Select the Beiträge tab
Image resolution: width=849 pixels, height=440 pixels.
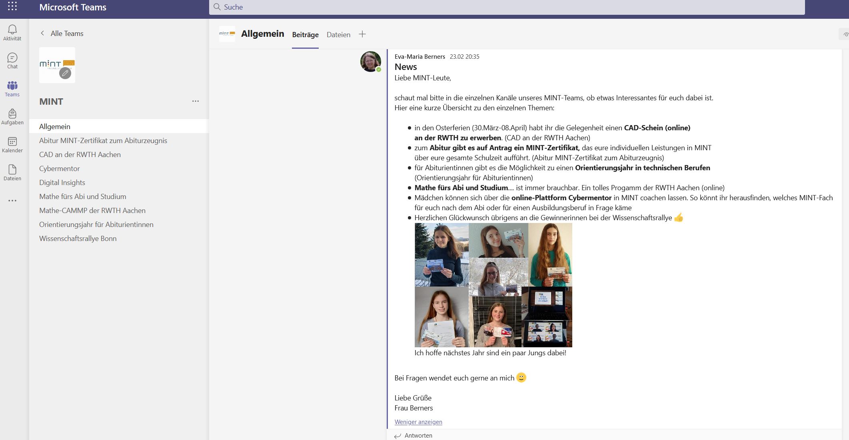[305, 35]
